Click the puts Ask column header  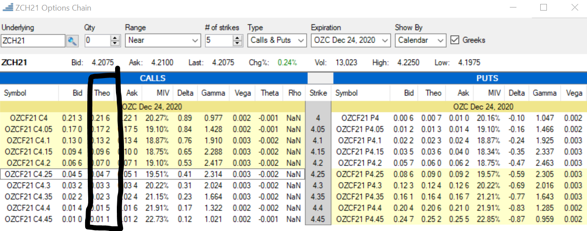[x=464, y=93]
